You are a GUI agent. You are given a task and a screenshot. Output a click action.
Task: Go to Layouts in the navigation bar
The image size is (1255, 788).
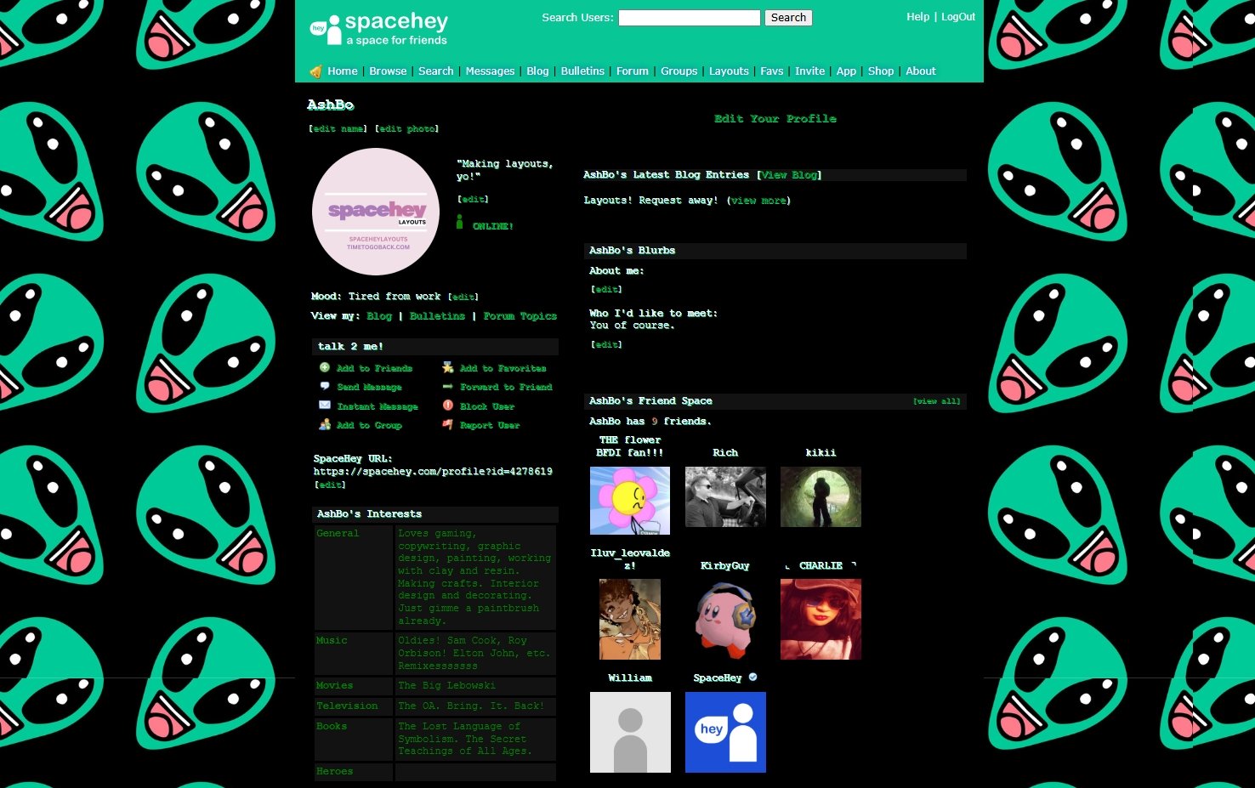pos(729,71)
